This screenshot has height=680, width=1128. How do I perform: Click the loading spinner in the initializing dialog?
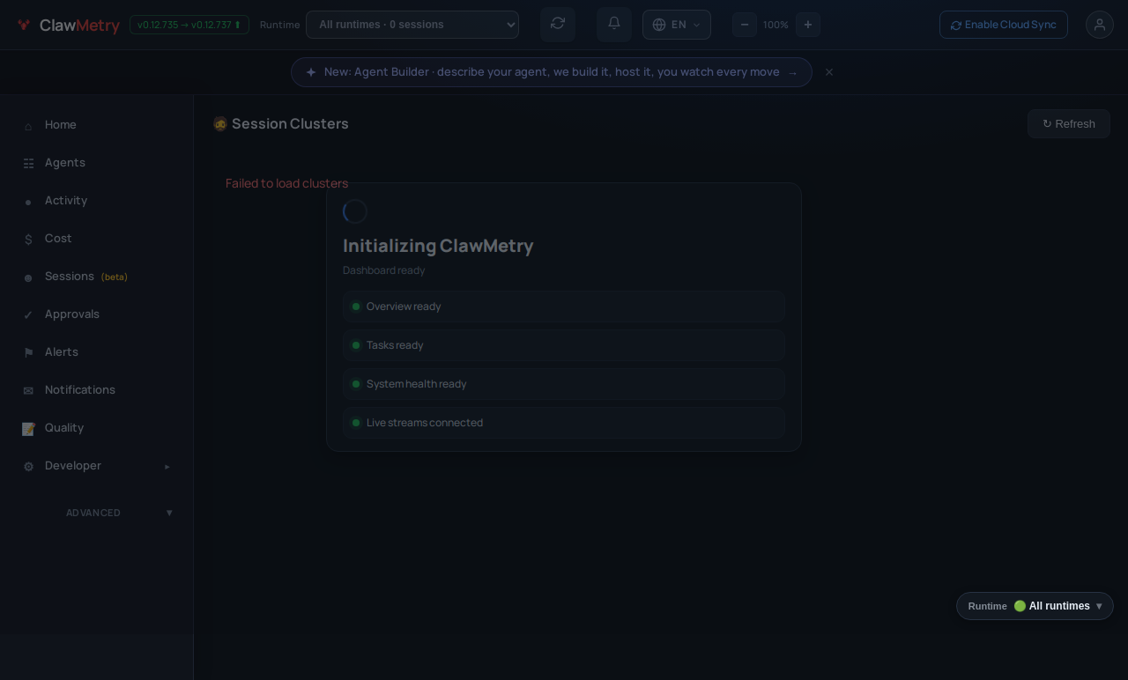(x=355, y=211)
